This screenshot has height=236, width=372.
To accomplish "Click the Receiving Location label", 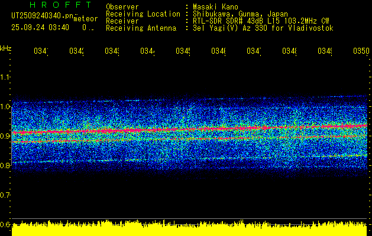I will (143, 14).
